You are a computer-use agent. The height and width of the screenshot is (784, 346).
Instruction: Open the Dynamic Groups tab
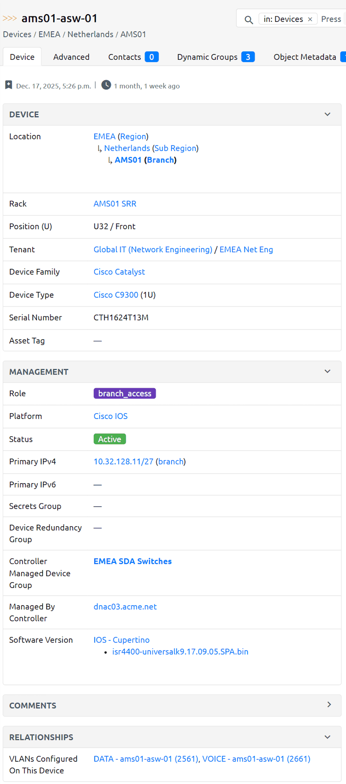[x=215, y=57]
